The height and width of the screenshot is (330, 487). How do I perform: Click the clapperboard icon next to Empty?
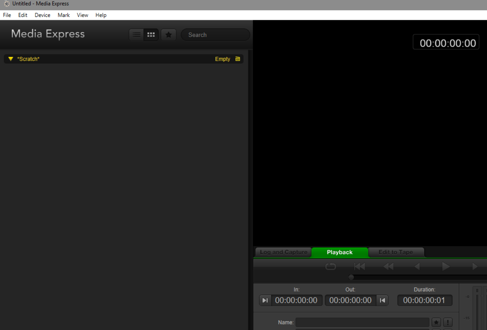coord(238,59)
